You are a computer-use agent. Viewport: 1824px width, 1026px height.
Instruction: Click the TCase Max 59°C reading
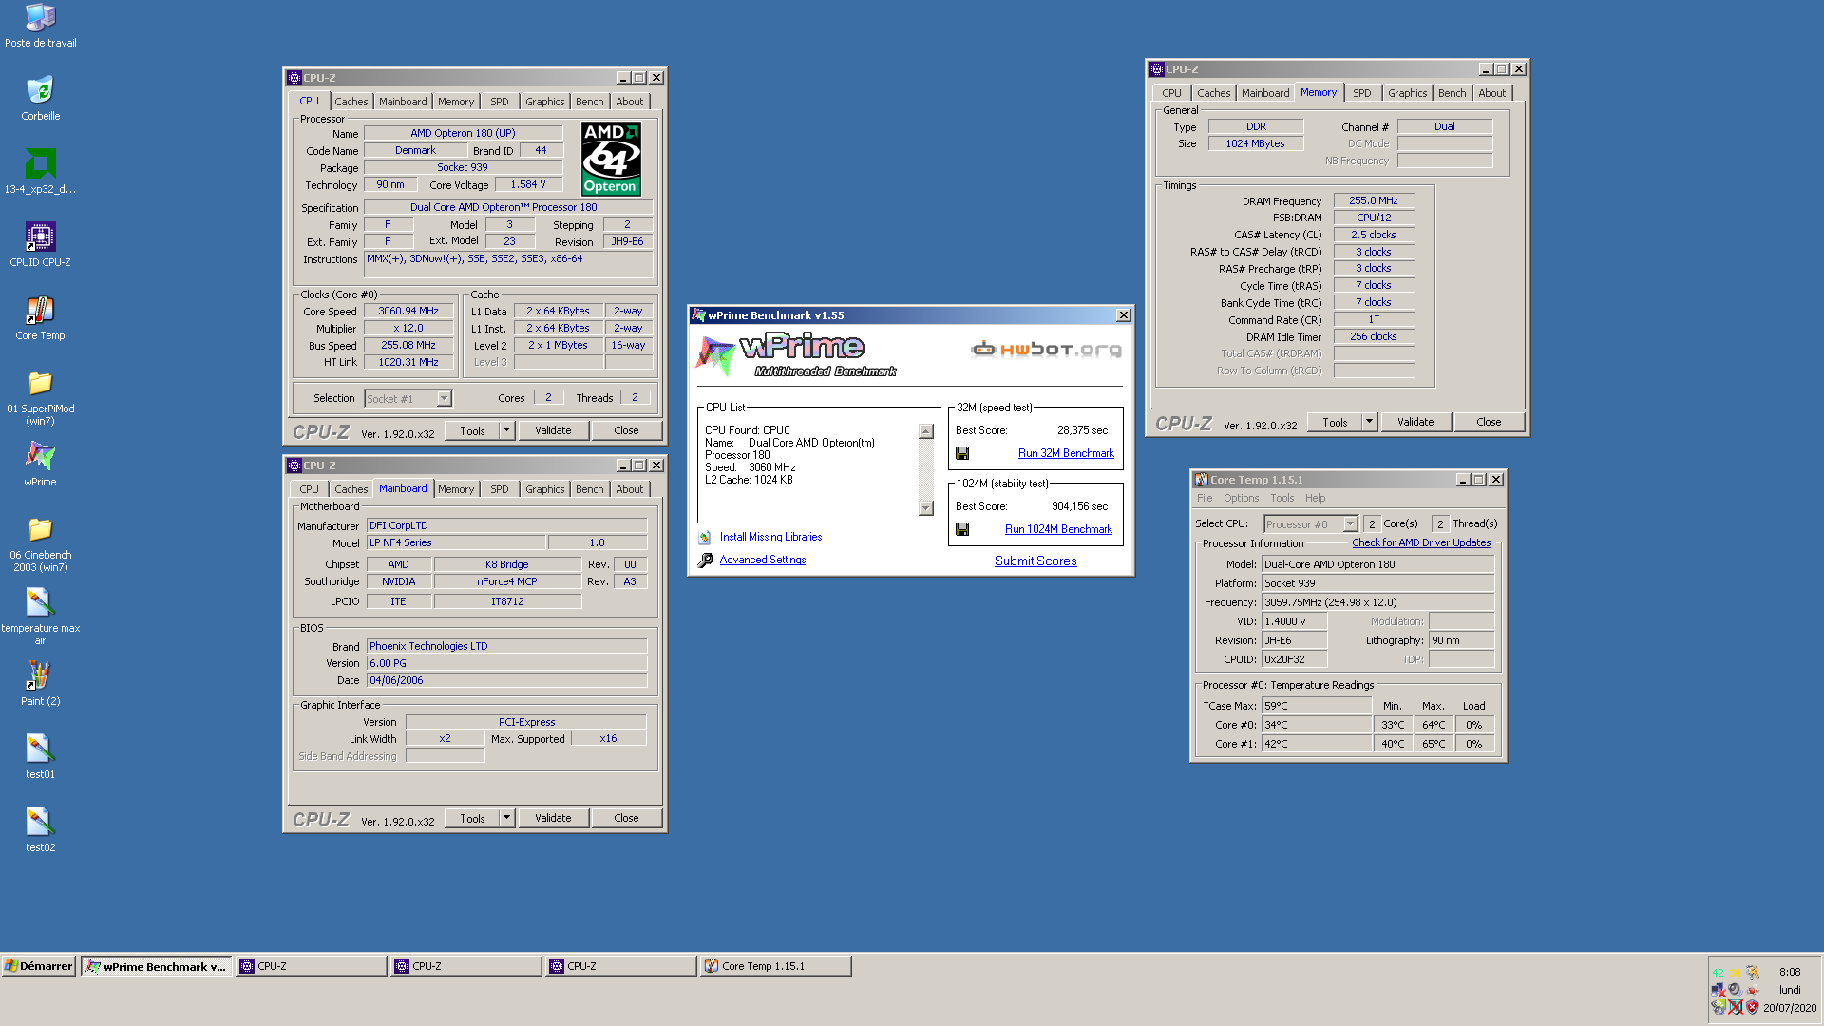tap(1316, 706)
